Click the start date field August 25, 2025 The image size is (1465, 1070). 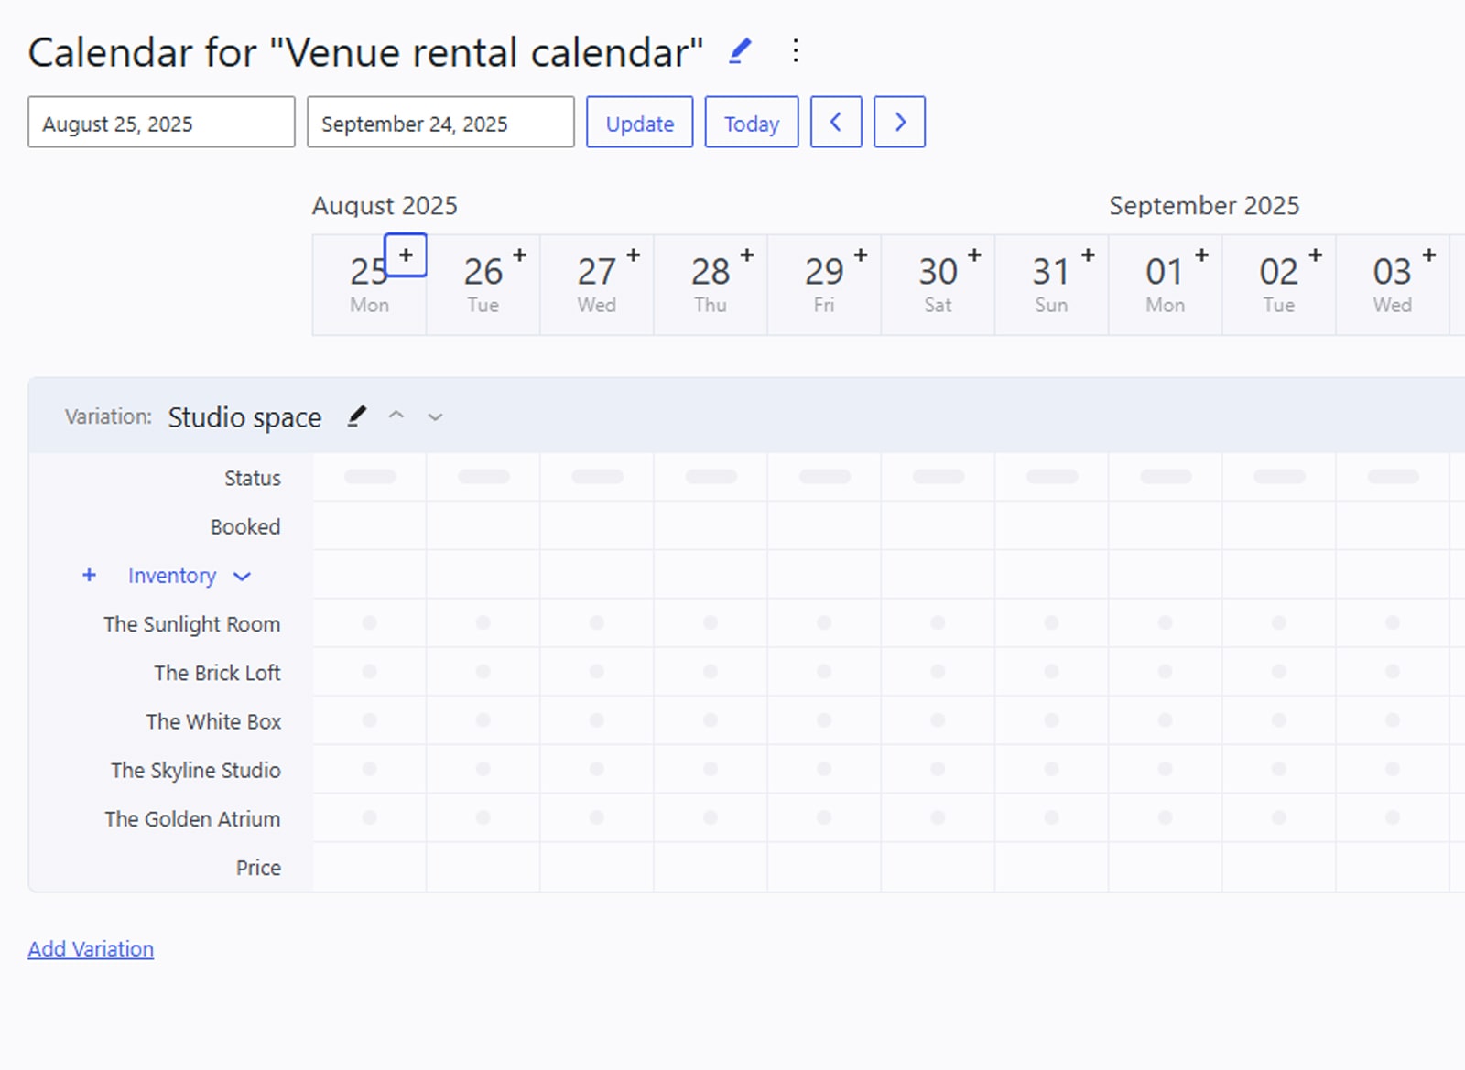[161, 123]
